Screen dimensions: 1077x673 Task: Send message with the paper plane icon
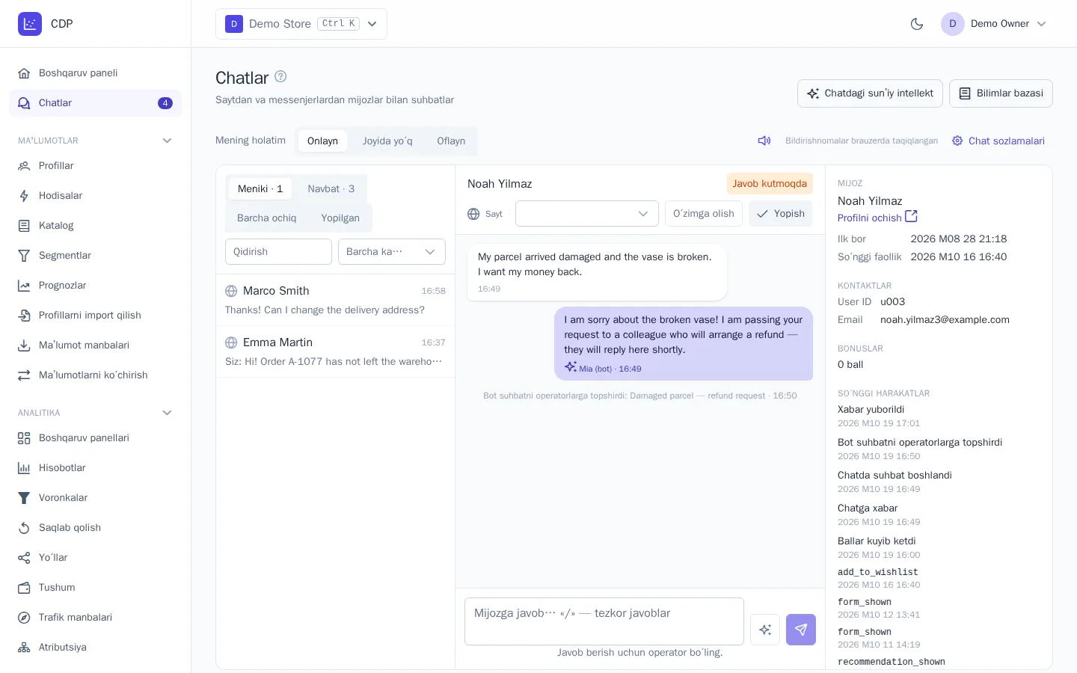pos(801,630)
